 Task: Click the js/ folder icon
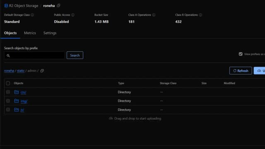click(x=17, y=110)
